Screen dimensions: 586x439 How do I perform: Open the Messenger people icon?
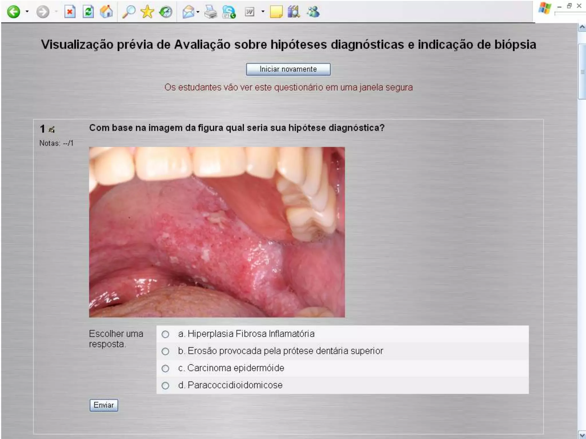[313, 12]
